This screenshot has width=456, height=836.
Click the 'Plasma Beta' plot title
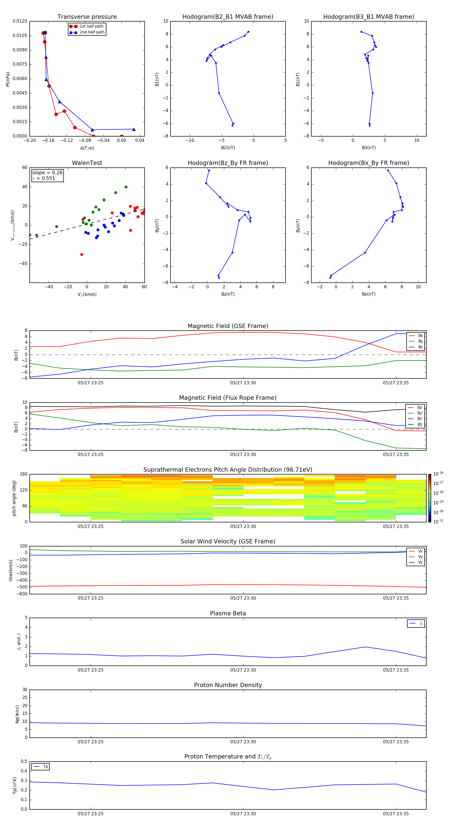tap(228, 613)
